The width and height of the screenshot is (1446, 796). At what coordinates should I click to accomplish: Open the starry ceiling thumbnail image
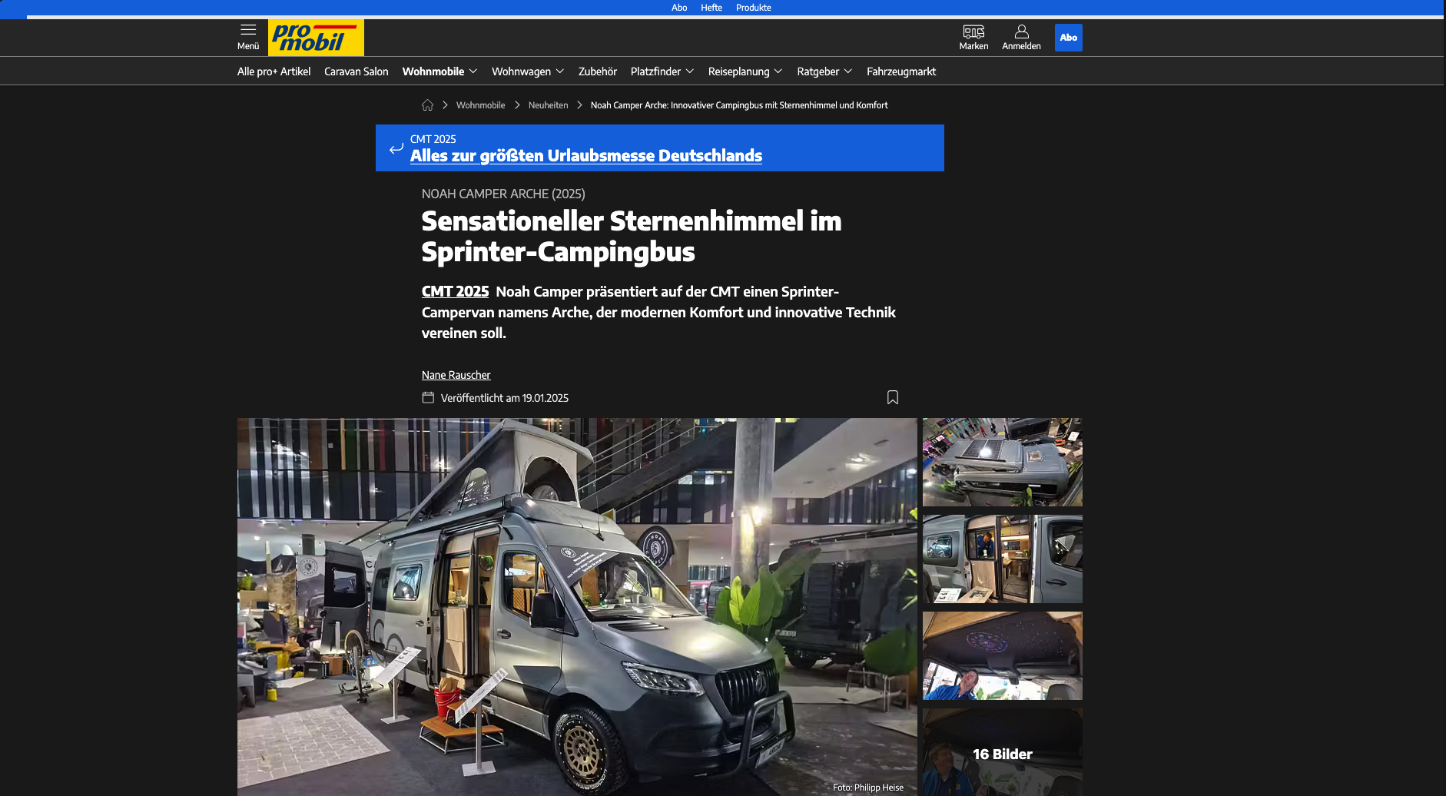tap(1002, 655)
